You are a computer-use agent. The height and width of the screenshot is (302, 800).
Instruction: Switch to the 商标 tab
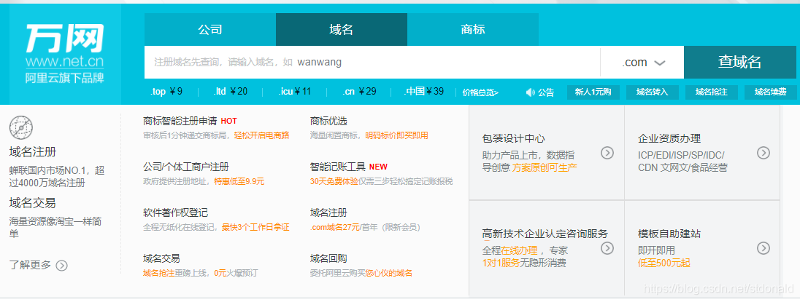[472, 30]
